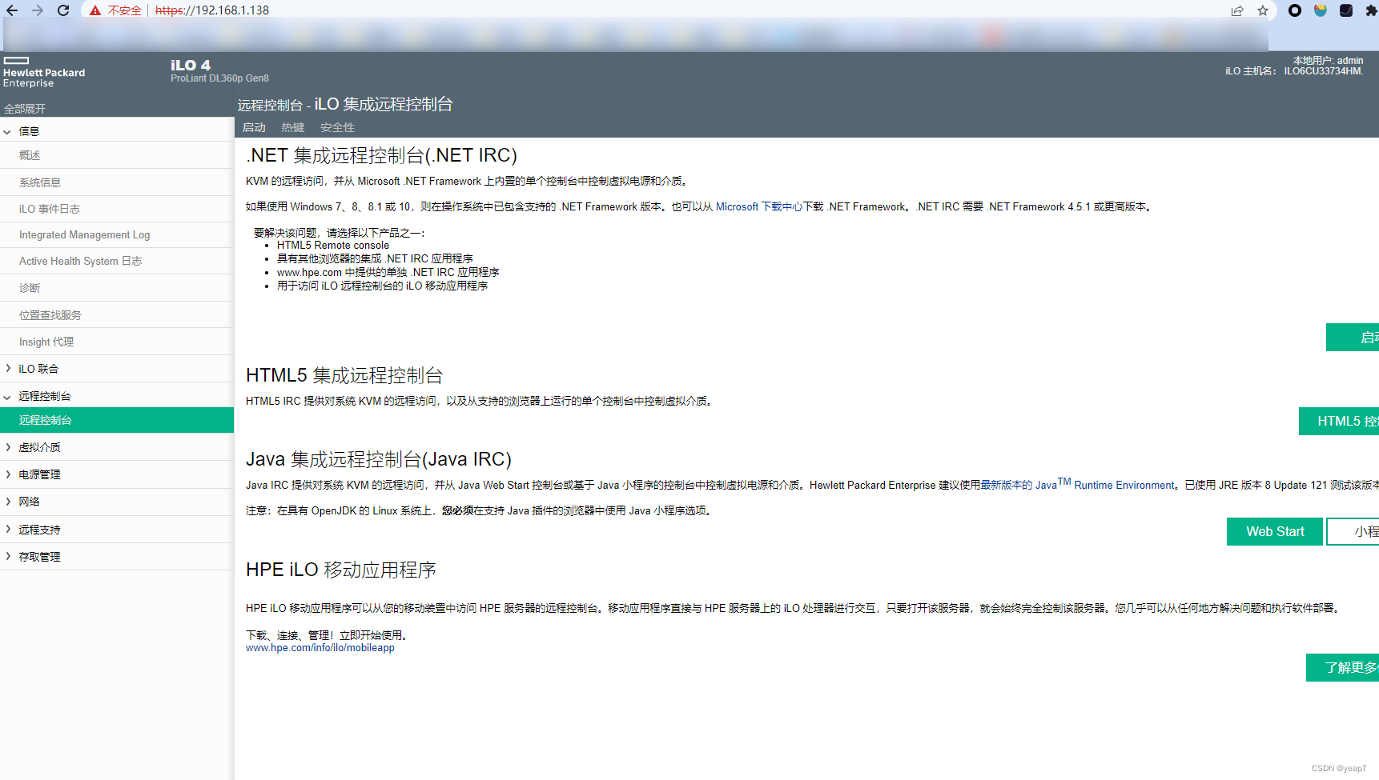1379x780 pixels.
Task: Click the share page icon in address bar
Action: 1237,10
